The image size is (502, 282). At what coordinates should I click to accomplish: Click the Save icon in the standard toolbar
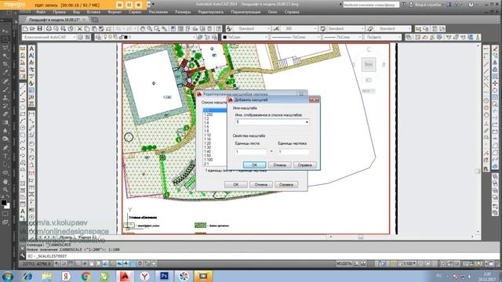click(x=40, y=29)
